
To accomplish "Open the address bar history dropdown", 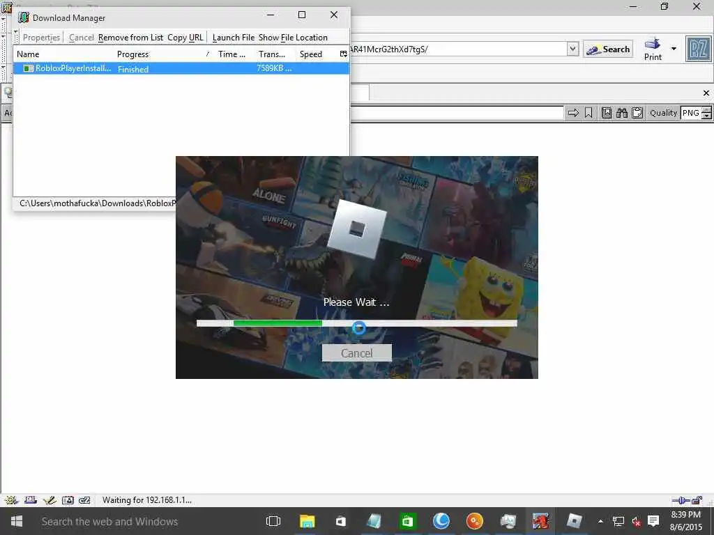I will tap(573, 49).
